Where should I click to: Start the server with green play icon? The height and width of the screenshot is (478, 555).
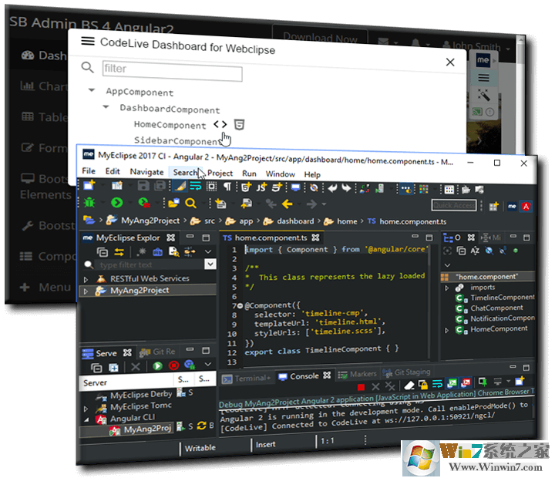click(157, 365)
